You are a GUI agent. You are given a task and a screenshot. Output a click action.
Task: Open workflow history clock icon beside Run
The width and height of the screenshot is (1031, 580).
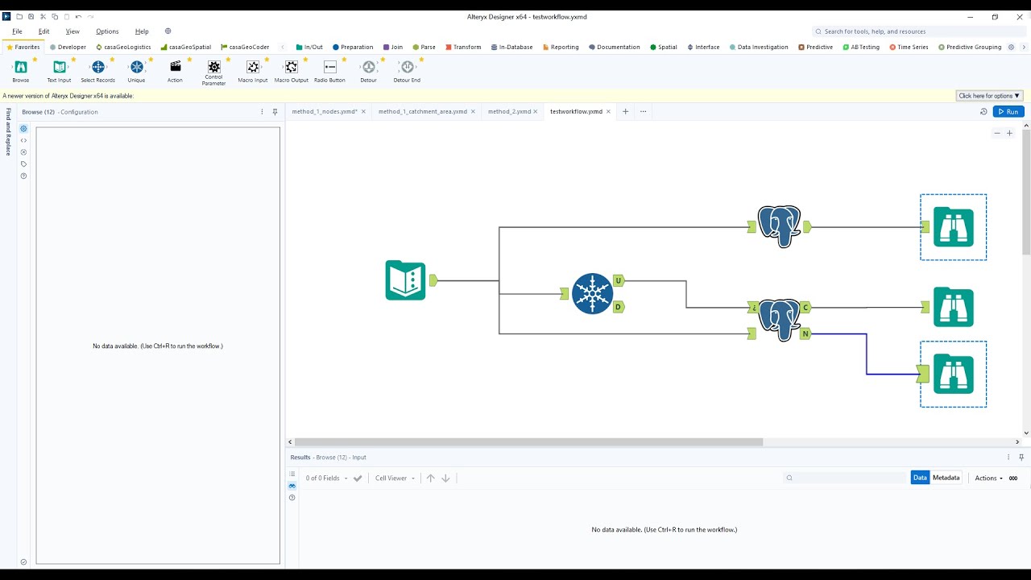[x=983, y=112]
